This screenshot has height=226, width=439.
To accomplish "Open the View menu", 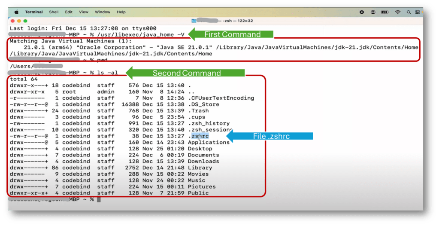I will pyautogui.click(x=84, y=12).
